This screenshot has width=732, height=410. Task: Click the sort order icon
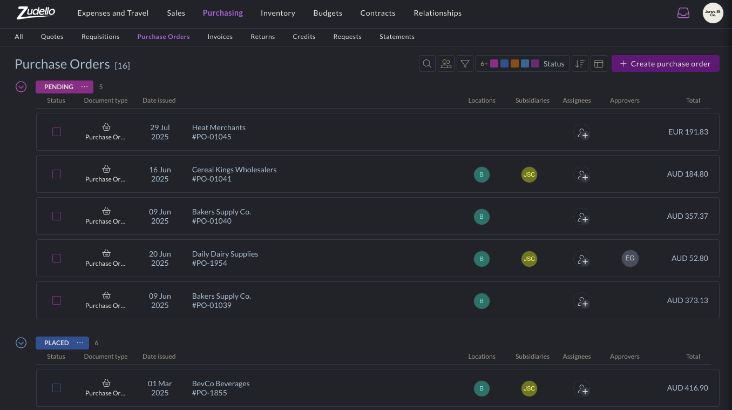[x=580, y=64]
